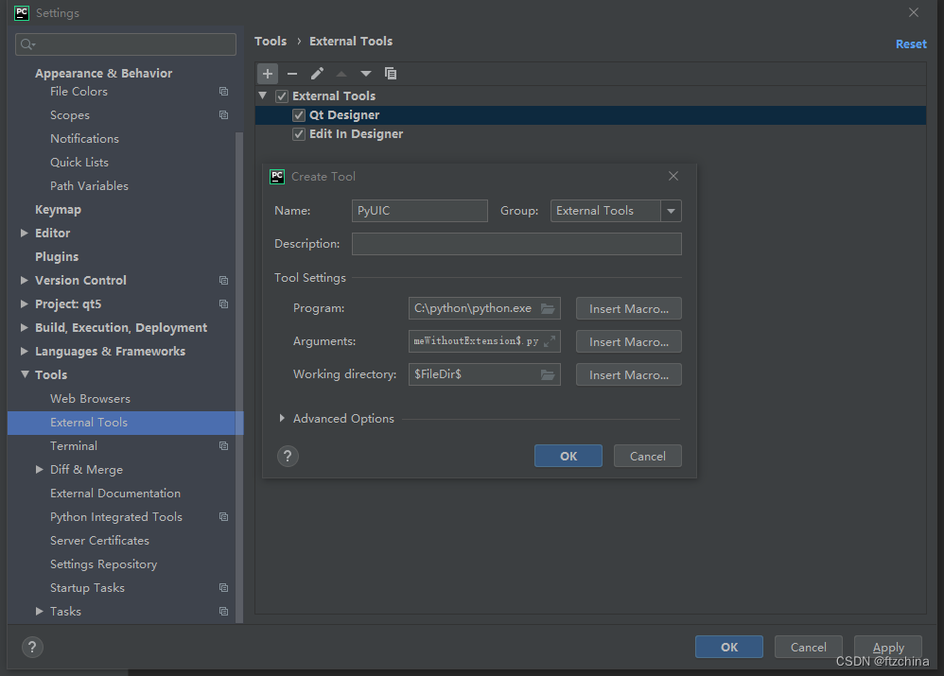The height and width of the screenshot is (676, 944).
Task: Click the settings search box
Action: point(126,44)
